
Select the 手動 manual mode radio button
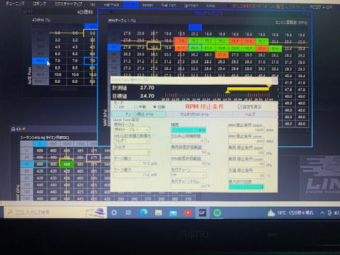[x=135, y=107]
